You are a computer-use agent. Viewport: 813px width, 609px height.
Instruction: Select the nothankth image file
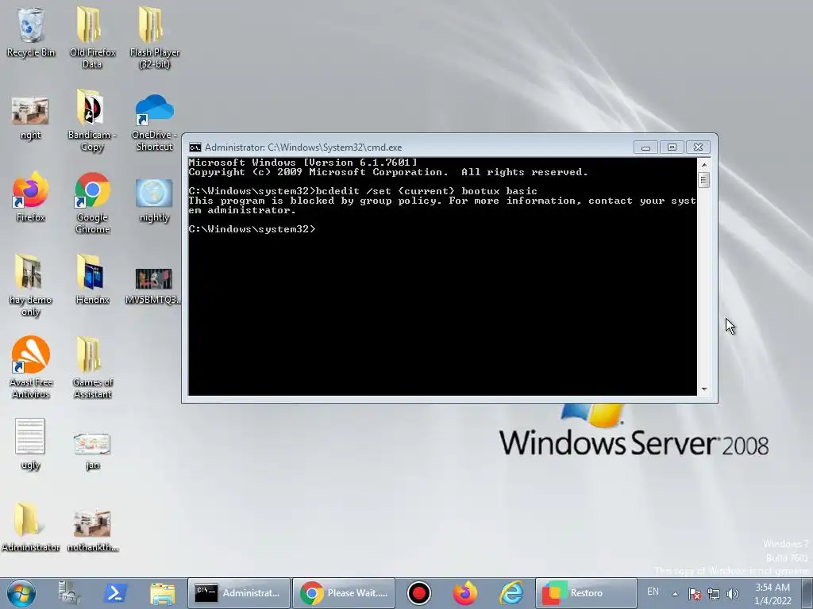pos(92,531)
